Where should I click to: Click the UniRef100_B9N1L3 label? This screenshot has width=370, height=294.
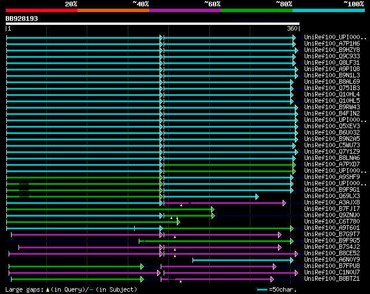(x=332, y=76)
